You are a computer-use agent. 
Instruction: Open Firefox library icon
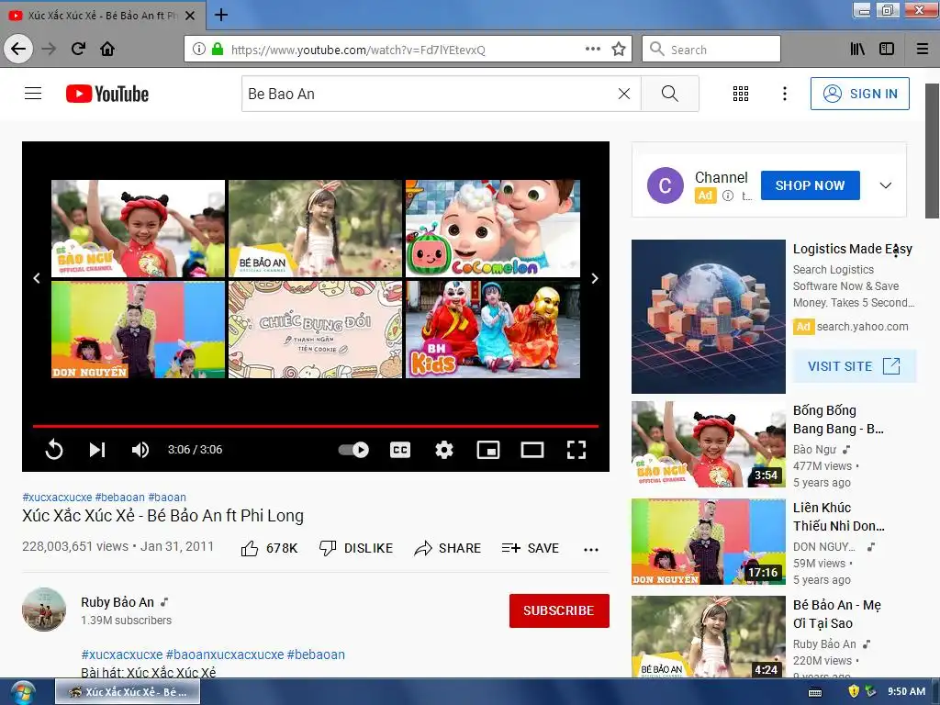[857, 50]
